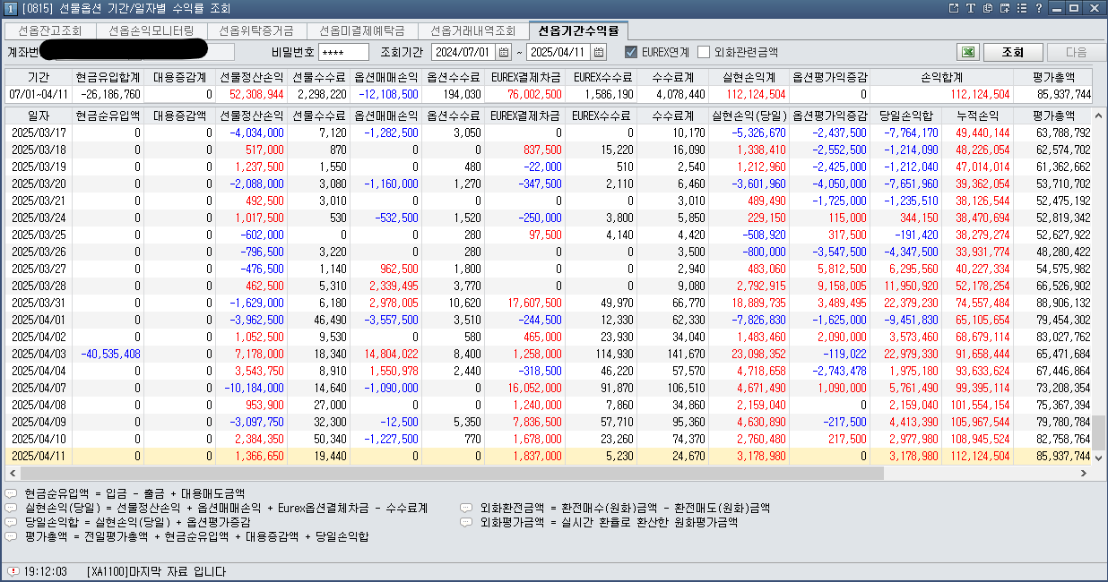Switch to the 선옵잔고조회 tab

click(50, 30)
